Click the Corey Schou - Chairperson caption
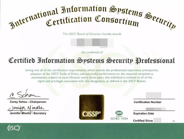This screenshot has width=184, height=139. click(28, 102)
